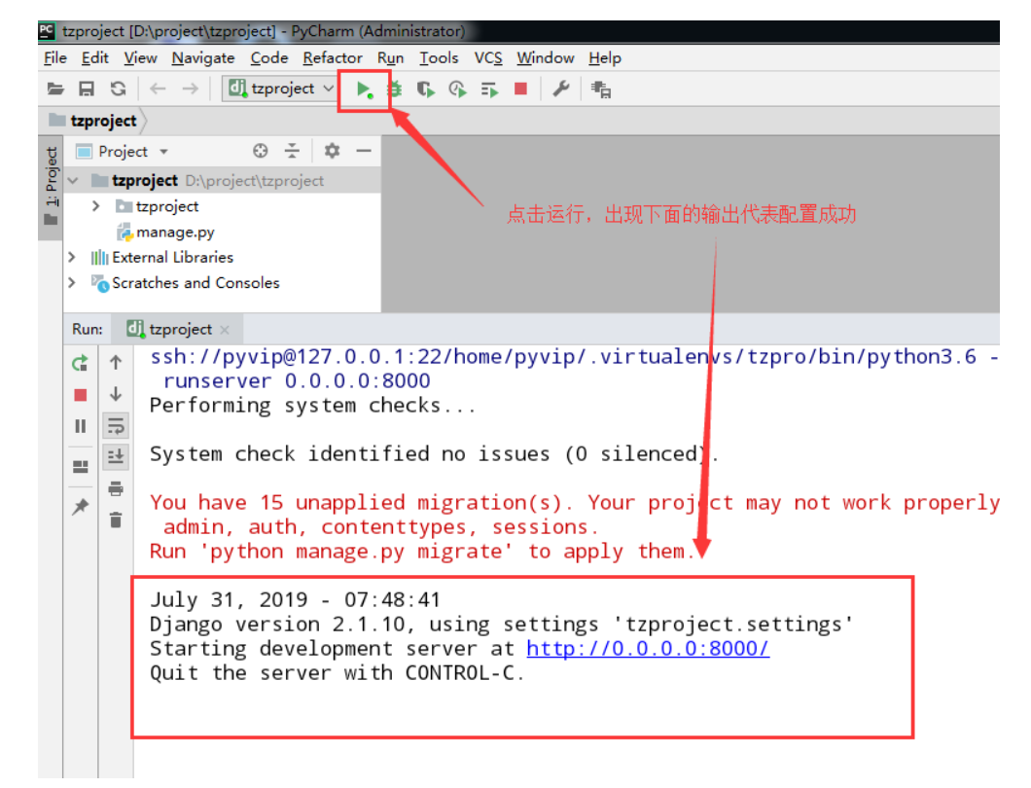Open the Edit menu
This screenshot has width=1031, height=788.
[94, 57]
